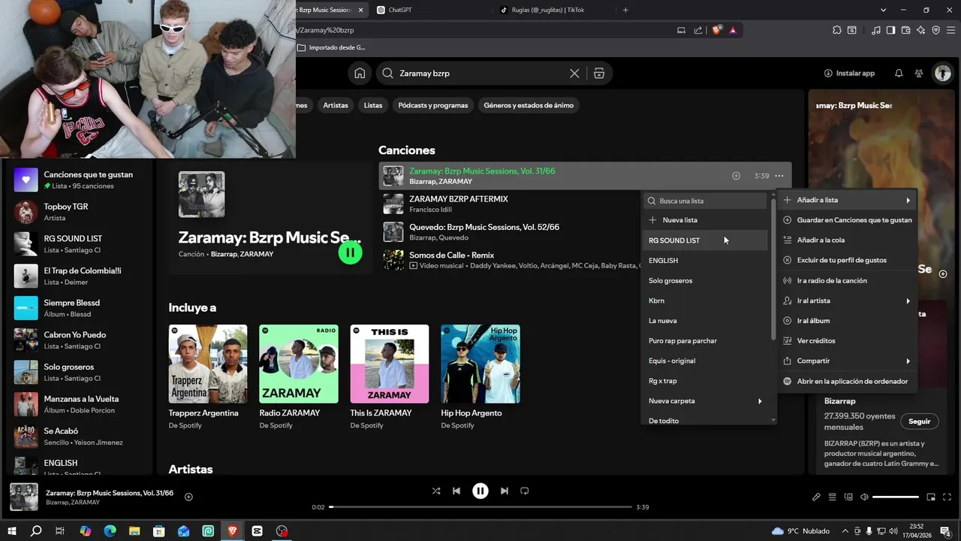The image size is (961, 541).
Task: Expand Compartir submenu
Action: [846, 361]
